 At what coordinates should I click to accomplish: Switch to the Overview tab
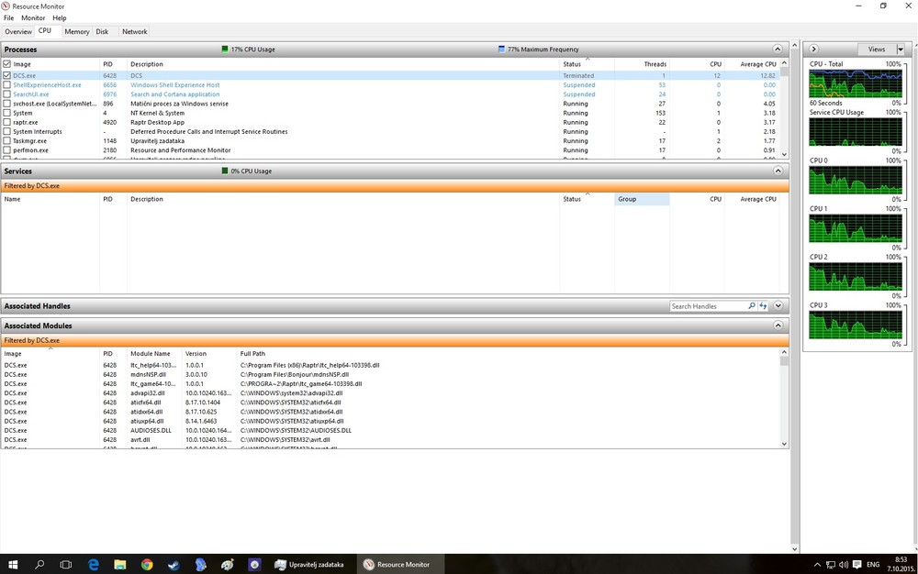(x=18, y=31)
